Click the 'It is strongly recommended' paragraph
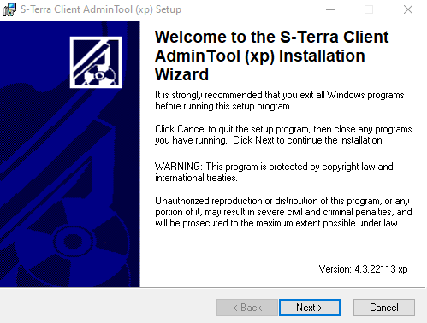The height and width of the screenshot is (323, 427). [x=280, y=100]
